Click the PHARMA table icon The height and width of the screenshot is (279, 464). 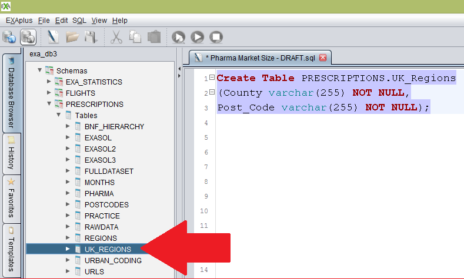78,193
